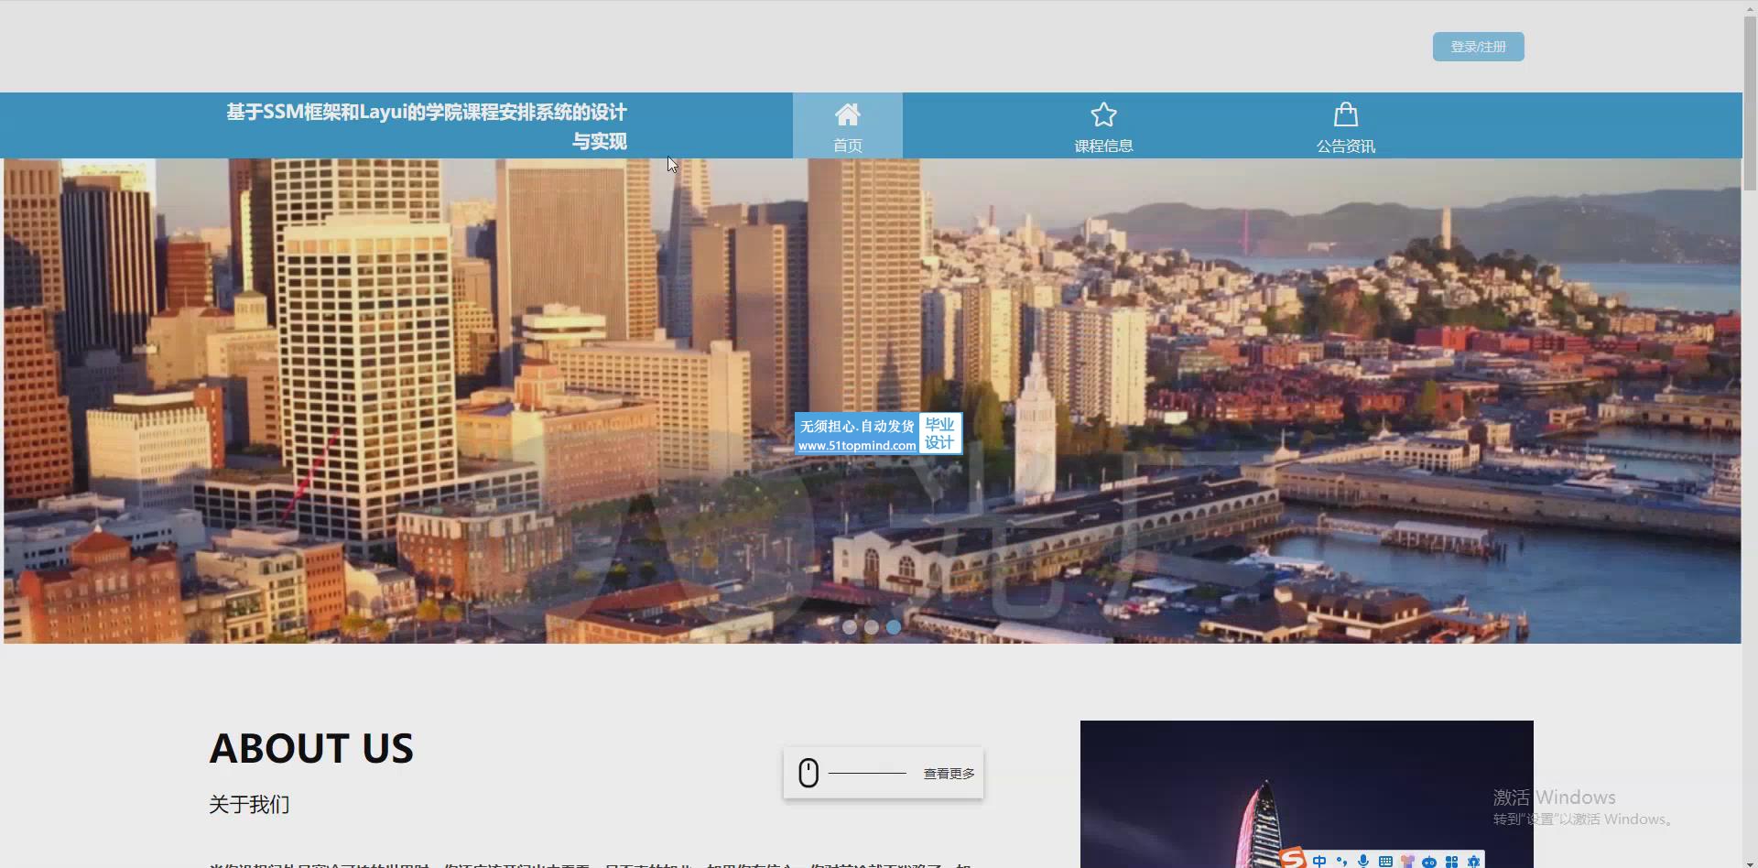Toggle the 中 Chinese input mode
The width and height of the screenshot is (1758, 868).
tap(1319, 861)
